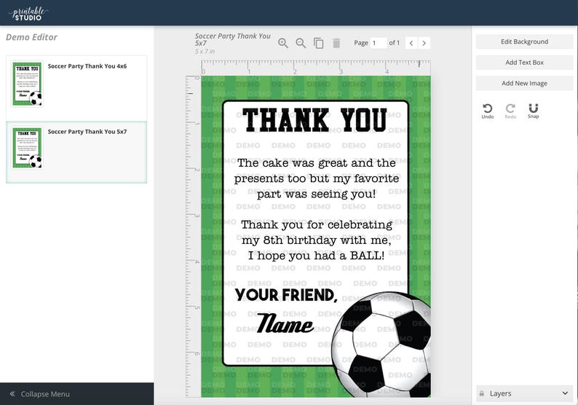Select the soccer ball image

381,345
